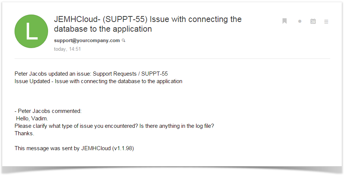Screen dimensions: 347x177
Task: Select the support@yourcompany.com sender address
Action: click(87, 41)
